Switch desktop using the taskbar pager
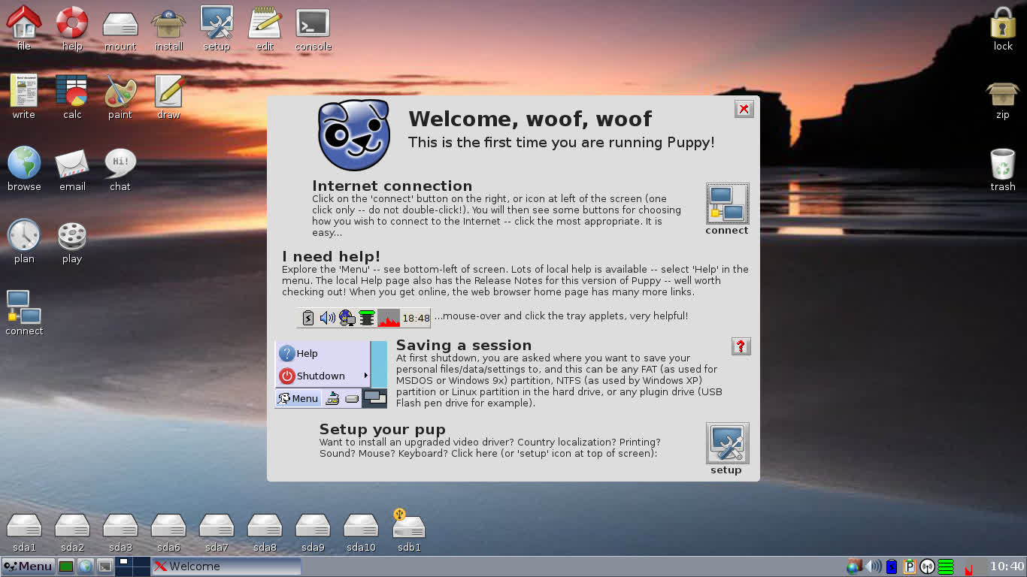The image size is (1027, 577). pos(132,566)
